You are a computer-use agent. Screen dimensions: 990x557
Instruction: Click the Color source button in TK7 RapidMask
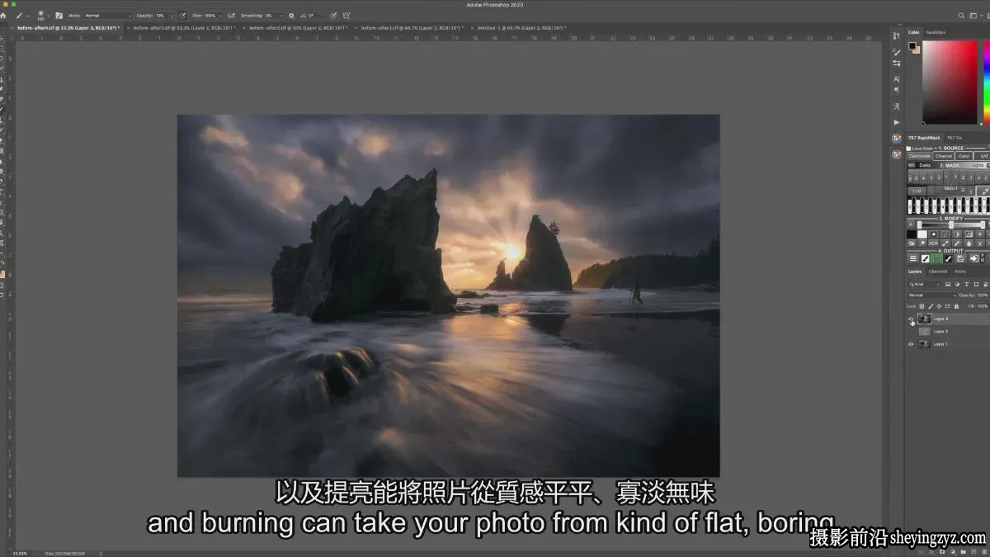[x=964, y=156]
